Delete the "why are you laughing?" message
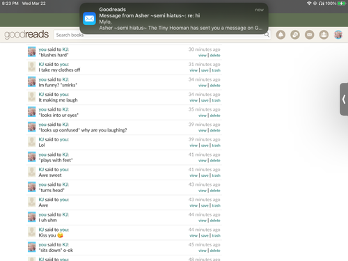The height and width of the screenshot is (261, 348). click(x=215, y=130)
